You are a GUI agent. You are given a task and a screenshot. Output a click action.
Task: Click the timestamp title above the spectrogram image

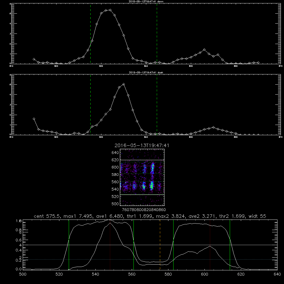click(x=142, y=145)
